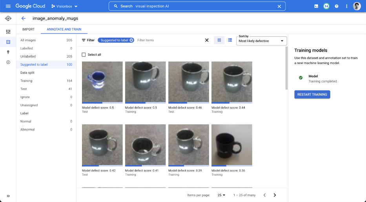This screenshot has width=366, height=202.
Task: Click the back arrow beside dataset name
Action: [x=24, y=18]
